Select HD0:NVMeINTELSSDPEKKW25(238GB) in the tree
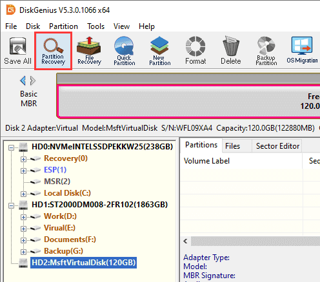320x282 pixels. coord(103,147)
